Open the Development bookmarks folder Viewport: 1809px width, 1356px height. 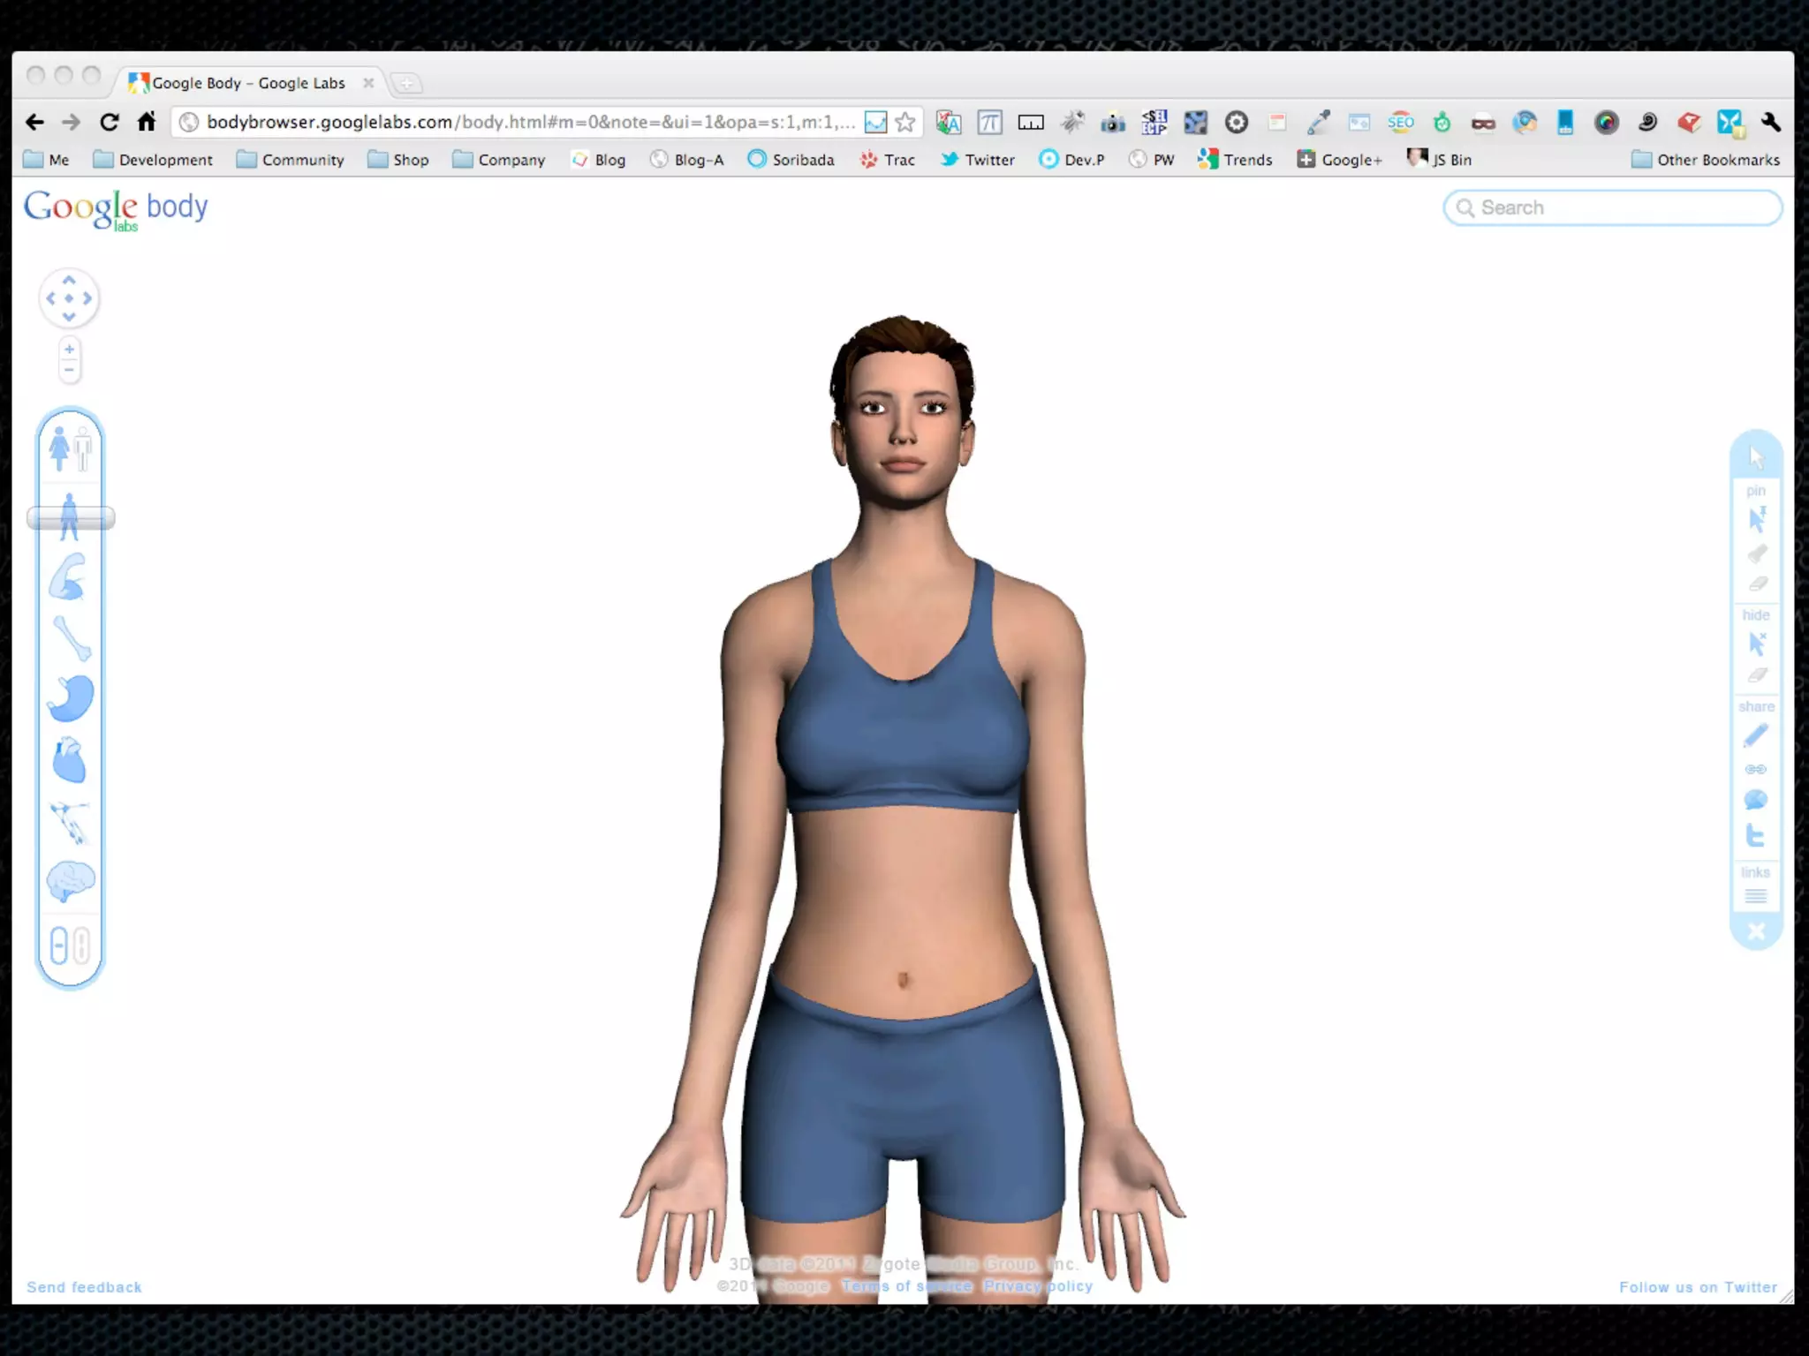pos(154,160)
